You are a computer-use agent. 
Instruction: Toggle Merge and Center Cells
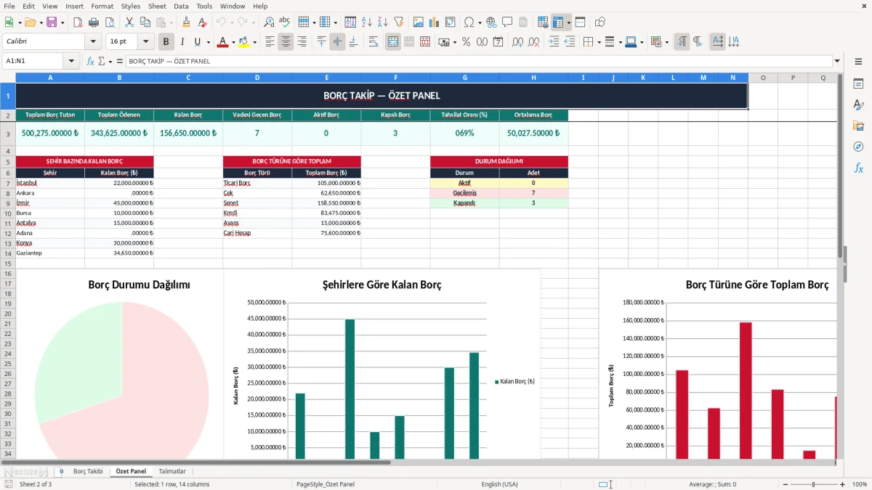pyautogui.click(x=393, y=42)
